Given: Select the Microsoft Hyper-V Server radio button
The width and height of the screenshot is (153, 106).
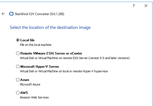Looking at the screenshot, I should pyautogui.click(x=18, y=67).
